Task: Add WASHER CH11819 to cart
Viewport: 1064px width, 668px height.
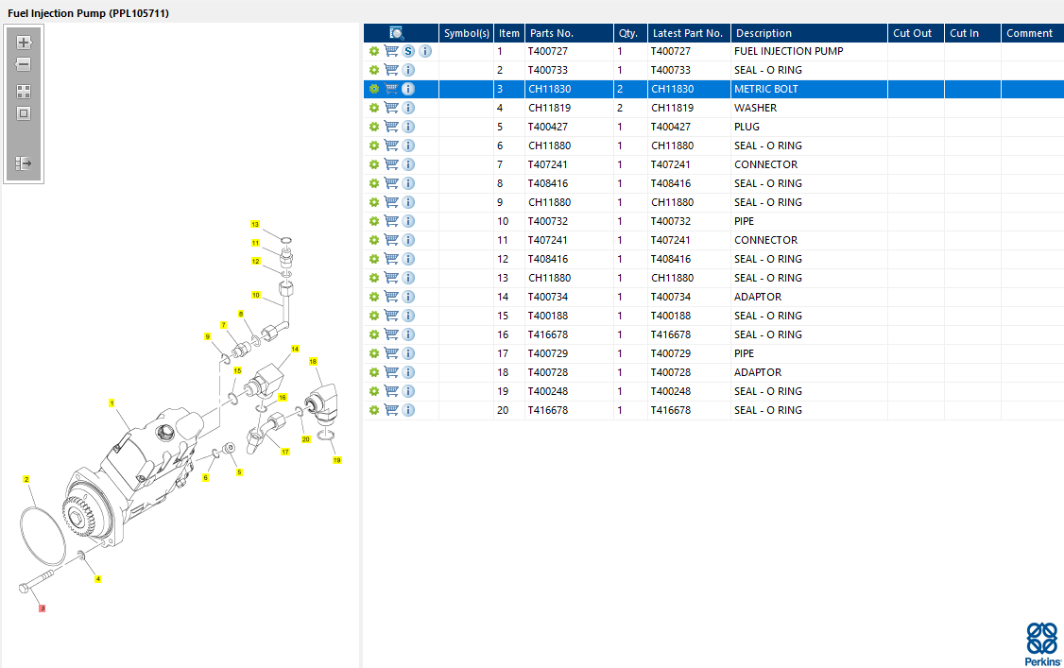Action: pos(391,108)
